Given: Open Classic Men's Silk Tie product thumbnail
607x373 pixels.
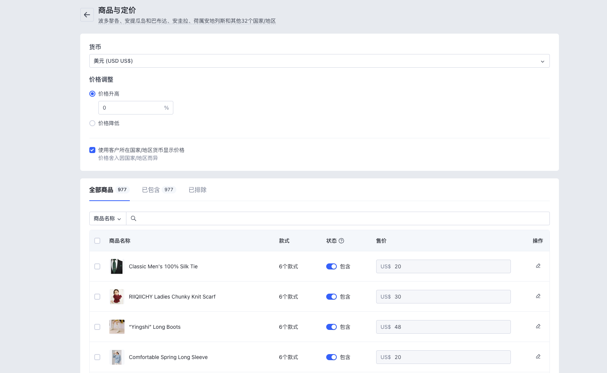Looking at the screenshot, I should [x=117, y=266].
